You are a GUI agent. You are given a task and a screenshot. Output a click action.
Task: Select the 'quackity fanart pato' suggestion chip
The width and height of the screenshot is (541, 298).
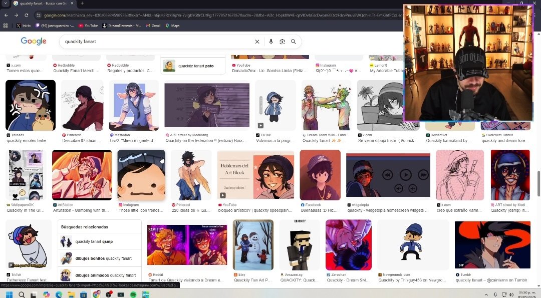[193, 66]
